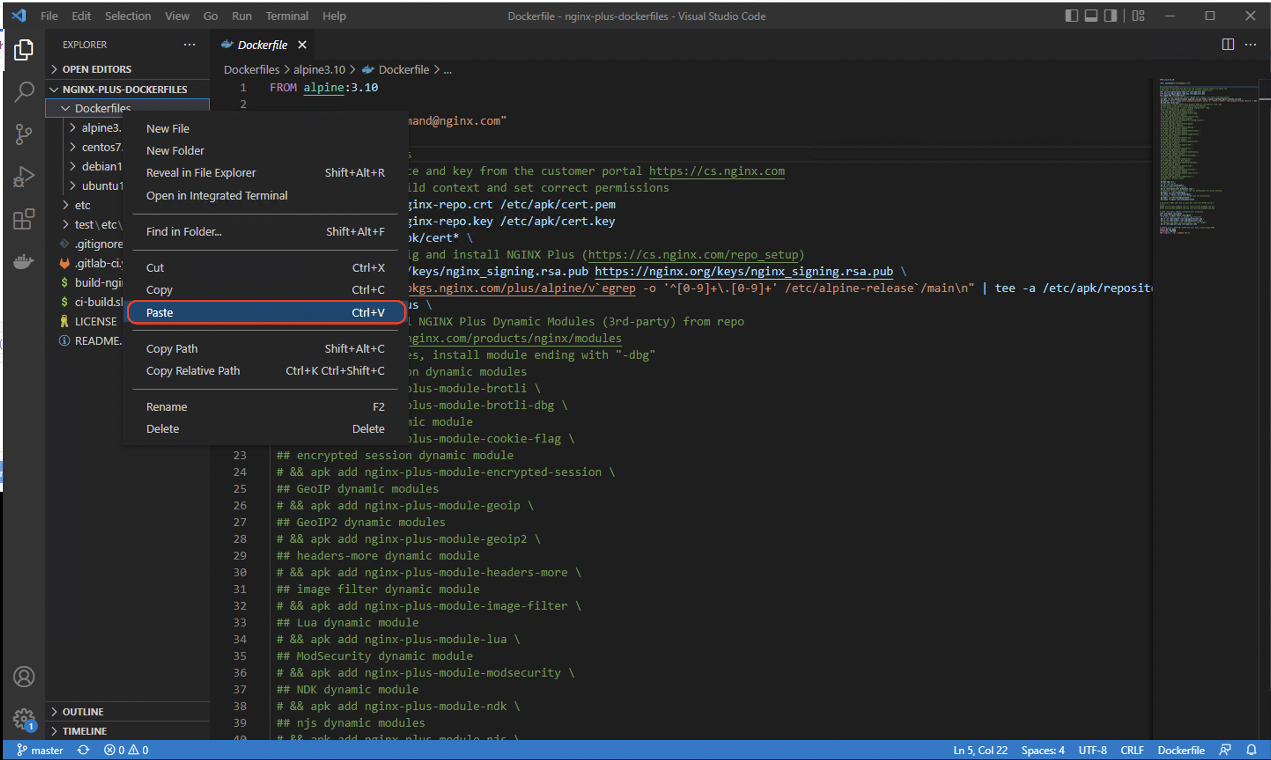Image resolution: width=1271 pixels, height=760 pixels.
Task: Open the Source Control view icon
Action: [x=23, y=134]
